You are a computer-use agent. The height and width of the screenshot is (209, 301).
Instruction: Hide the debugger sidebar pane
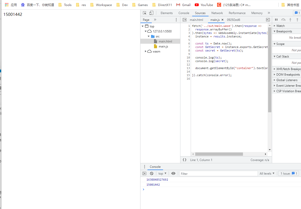click(x=268, y=20)
